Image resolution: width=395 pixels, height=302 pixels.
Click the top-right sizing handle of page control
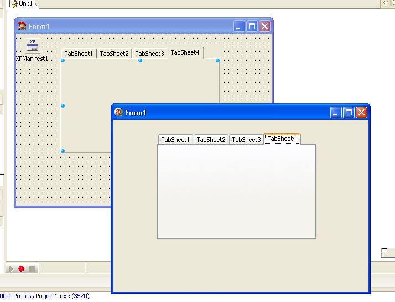point(217,60)
